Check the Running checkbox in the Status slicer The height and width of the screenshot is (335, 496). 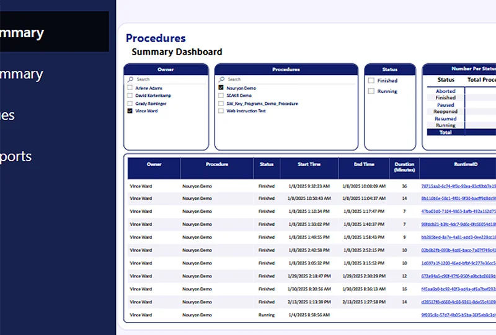(371, 91)
